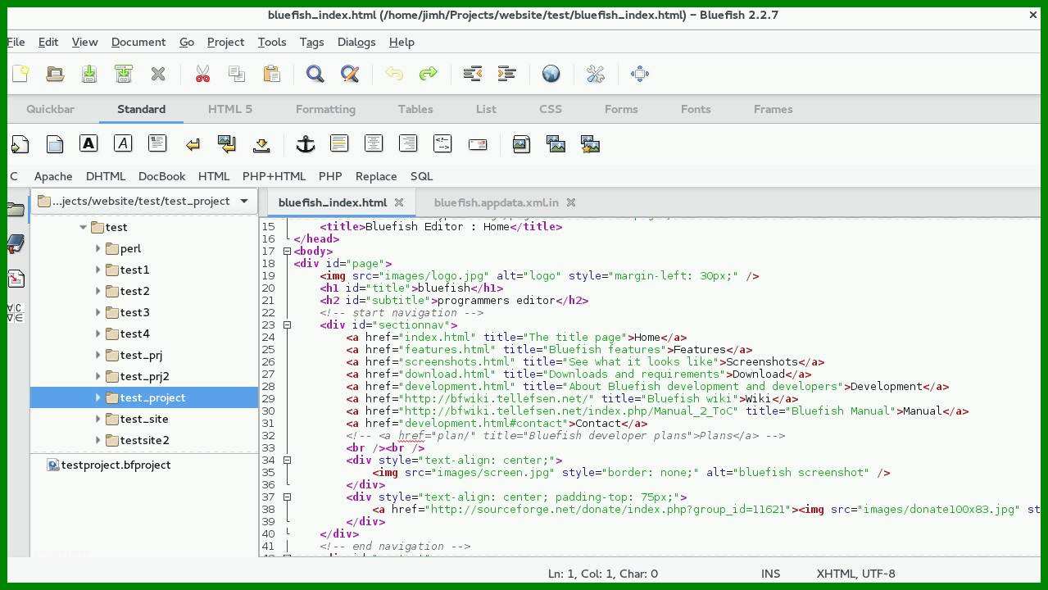Select the testproject.bfproject file
This screenshot has width=1048, height=590.
coord(109,465)
